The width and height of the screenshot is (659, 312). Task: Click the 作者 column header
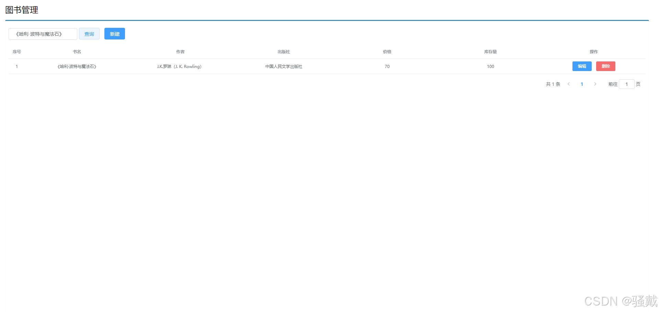click(x=180, y=51)
